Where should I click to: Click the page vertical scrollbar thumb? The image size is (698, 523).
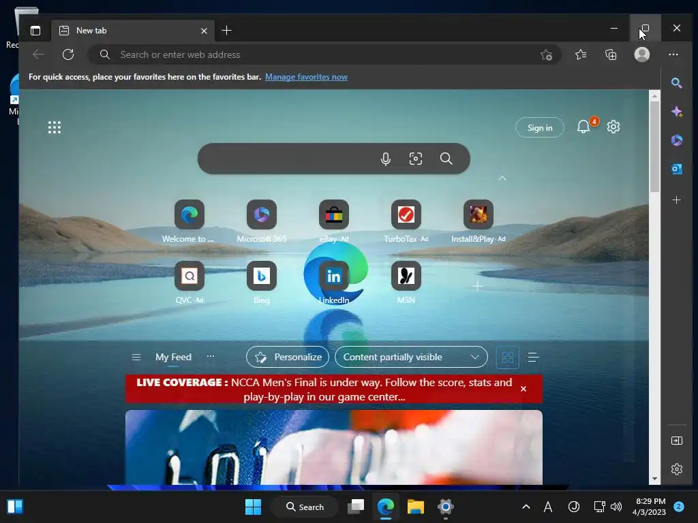(x=654, y=147)
